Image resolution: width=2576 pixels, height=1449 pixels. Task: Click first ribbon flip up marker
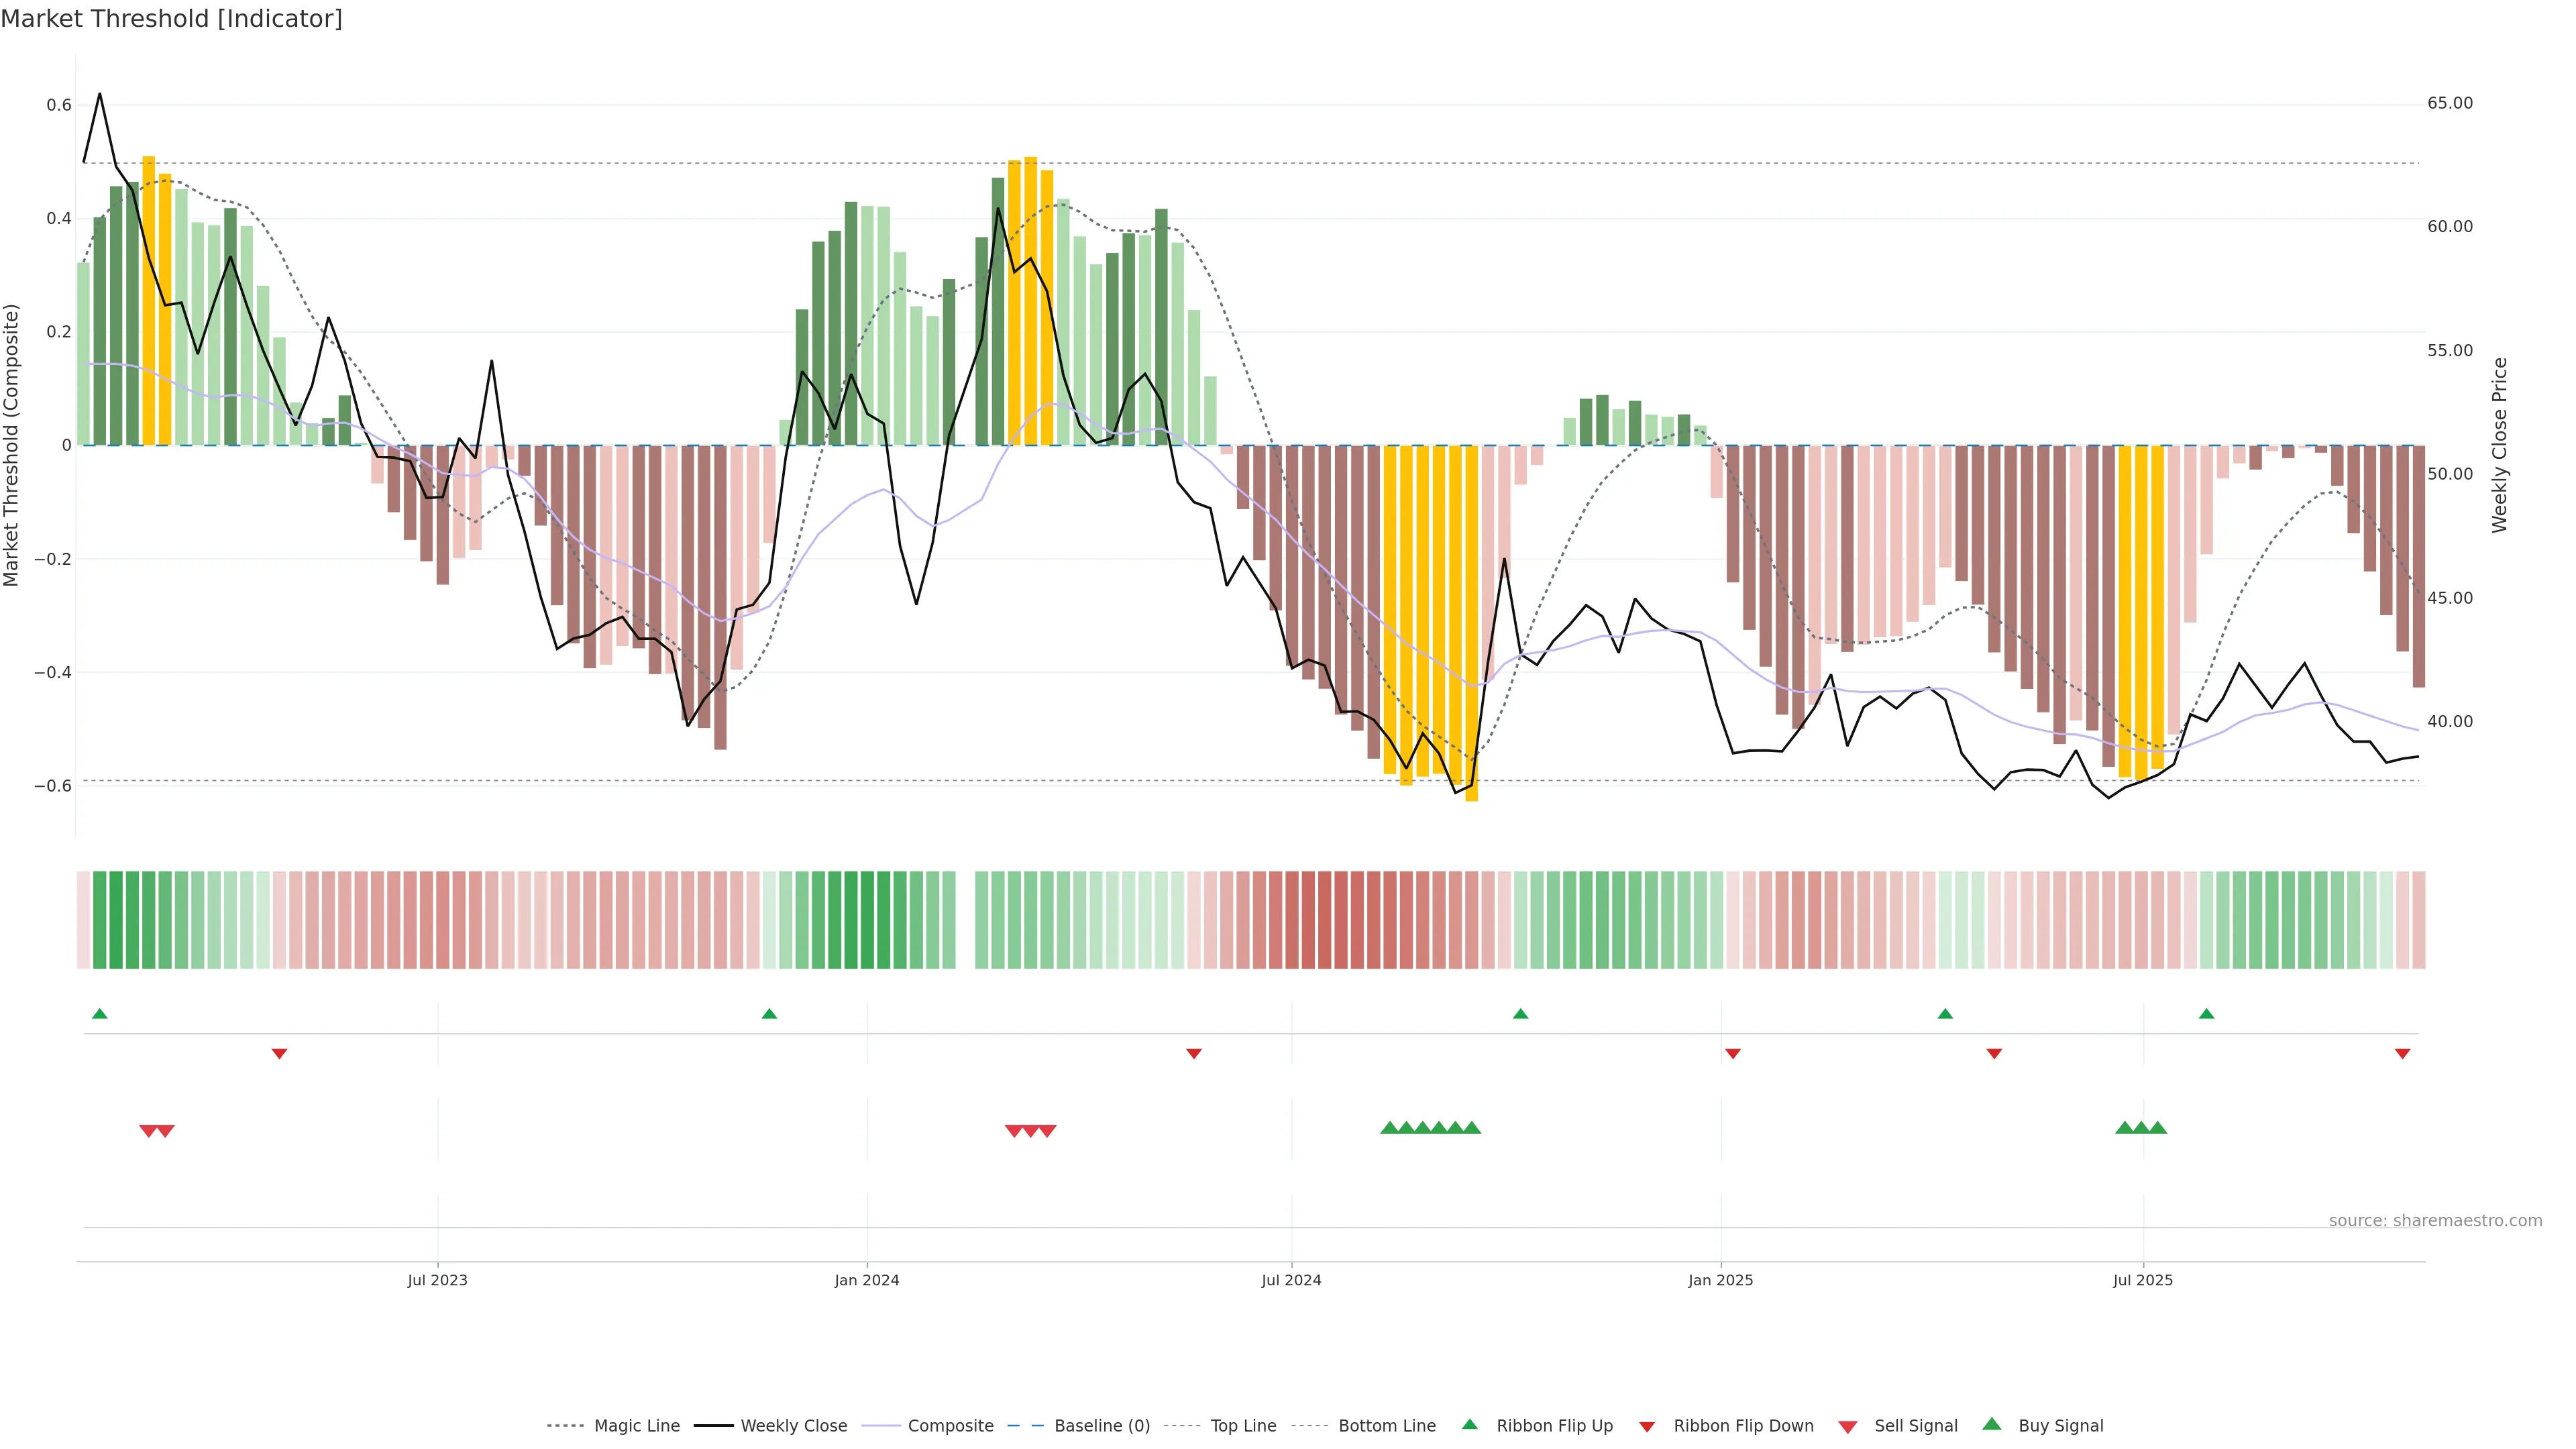[99, 1014]
